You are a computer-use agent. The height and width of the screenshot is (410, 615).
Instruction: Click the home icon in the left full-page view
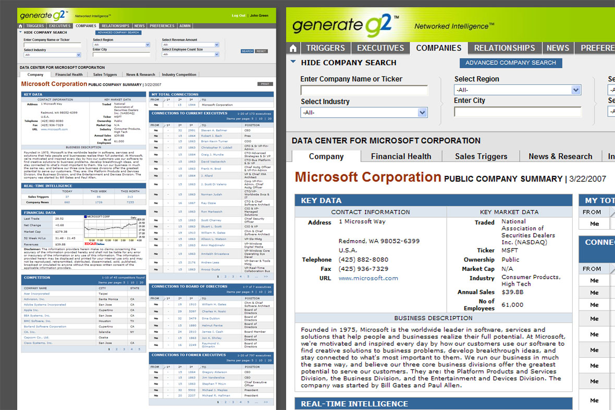[x=20, y=26]
